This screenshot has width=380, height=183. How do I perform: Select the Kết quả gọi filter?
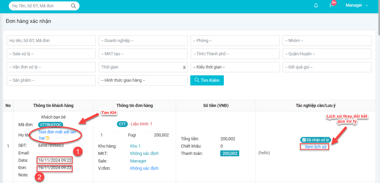tap(327, 67)
